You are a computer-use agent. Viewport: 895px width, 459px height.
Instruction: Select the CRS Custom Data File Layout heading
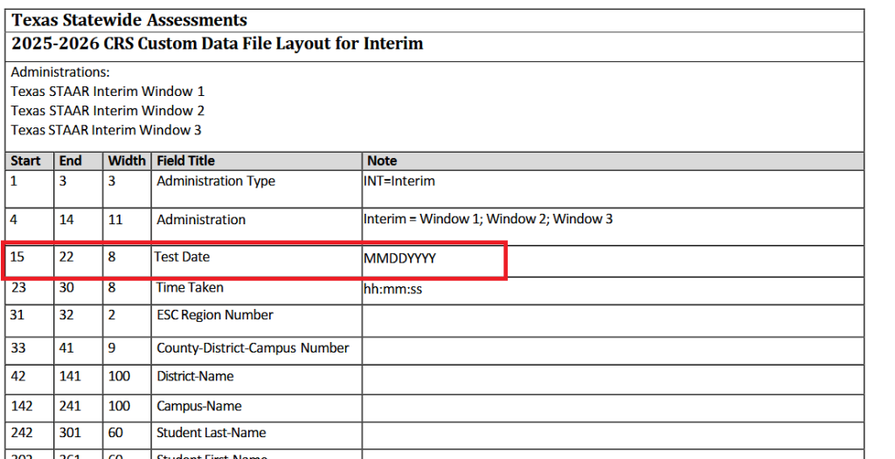(x=217, y=44)
